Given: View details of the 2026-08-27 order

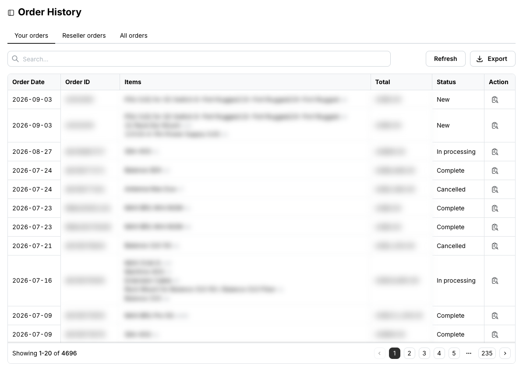Looking at the screenshot, I should click(495, 152).
